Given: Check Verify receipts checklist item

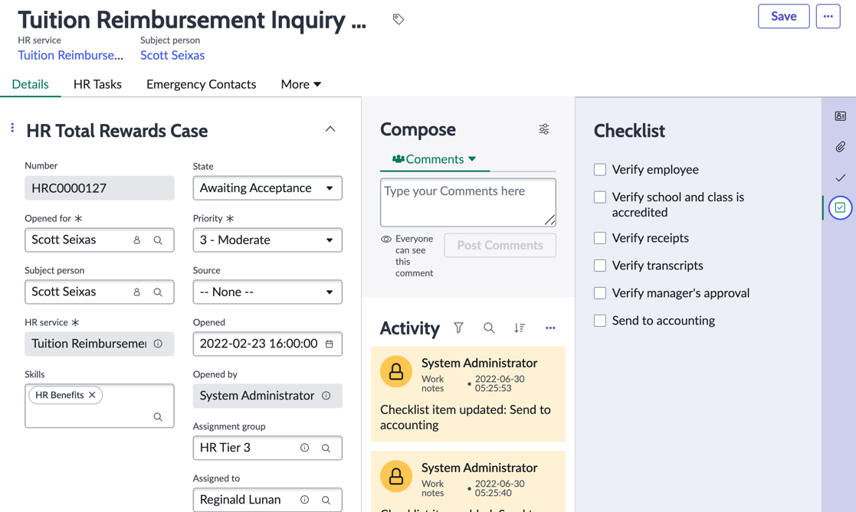Looking at the screenshot, I should [600, 238].
